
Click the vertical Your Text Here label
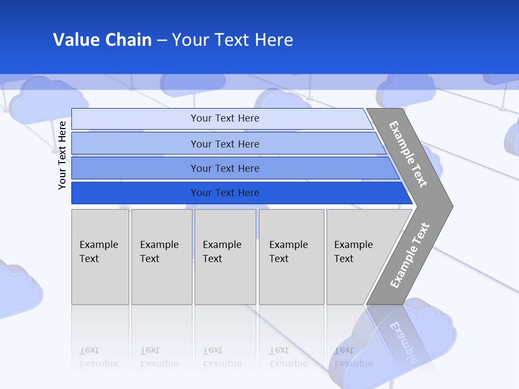click(62, 155)
